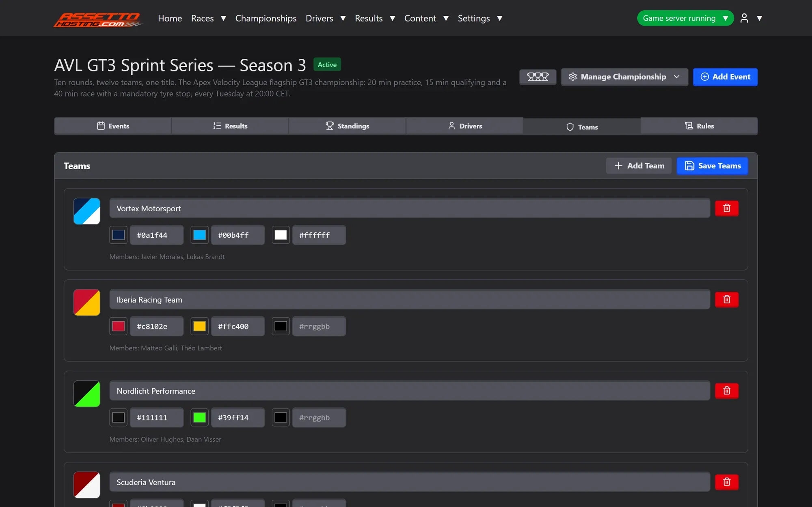Expand the Settings menu arrow
The height and width of the screenshot is (507, 812).
click(x=500, y=18)
